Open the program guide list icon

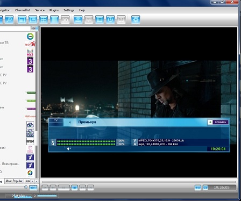coord(100,19)
